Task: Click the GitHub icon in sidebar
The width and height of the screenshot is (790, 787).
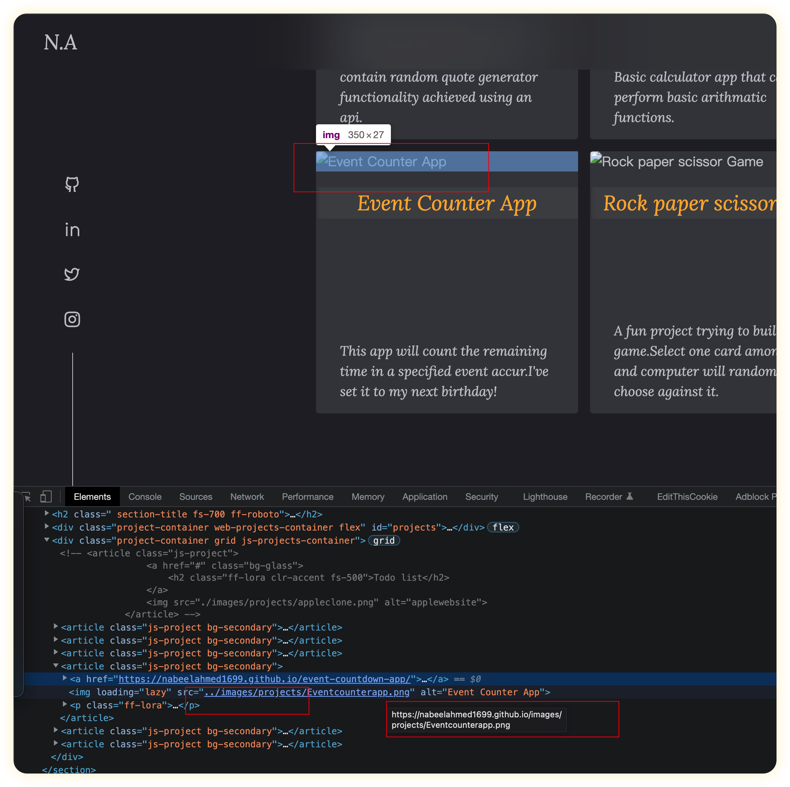Action: (72, 184)
